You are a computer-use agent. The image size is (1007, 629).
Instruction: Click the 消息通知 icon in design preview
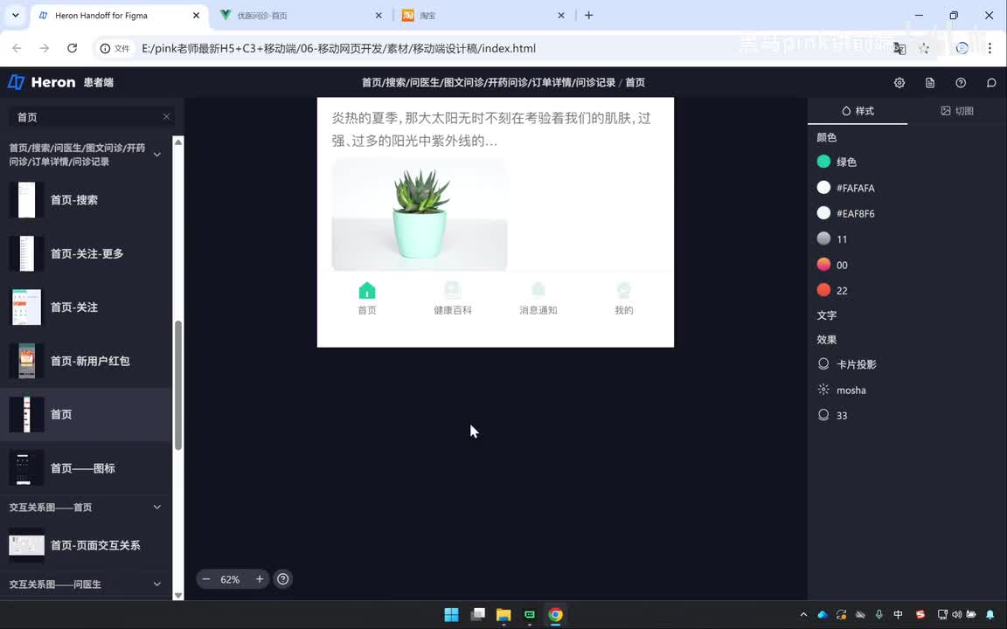[538, 291]
